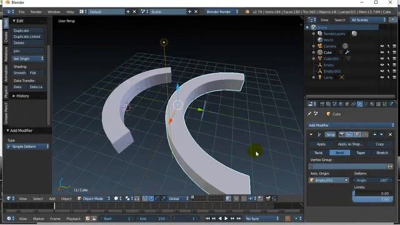This screenshot has width=400, height=225.
Task: Click the OpenGL render image icon in viewport header
Action: pyautogui.click(x=268, y=199)
